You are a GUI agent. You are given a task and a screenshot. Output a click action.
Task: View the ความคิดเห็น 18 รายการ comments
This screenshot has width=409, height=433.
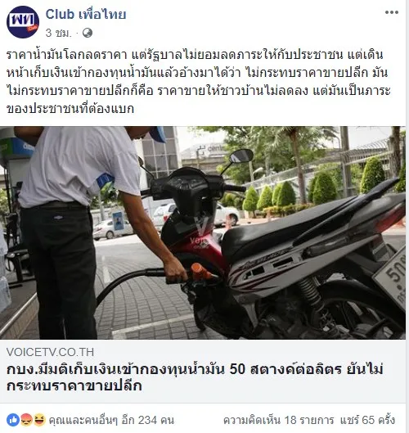pos(278,420)
